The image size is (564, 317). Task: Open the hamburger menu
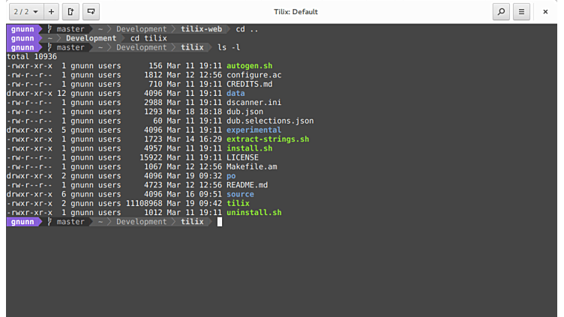tap(521, 12)
